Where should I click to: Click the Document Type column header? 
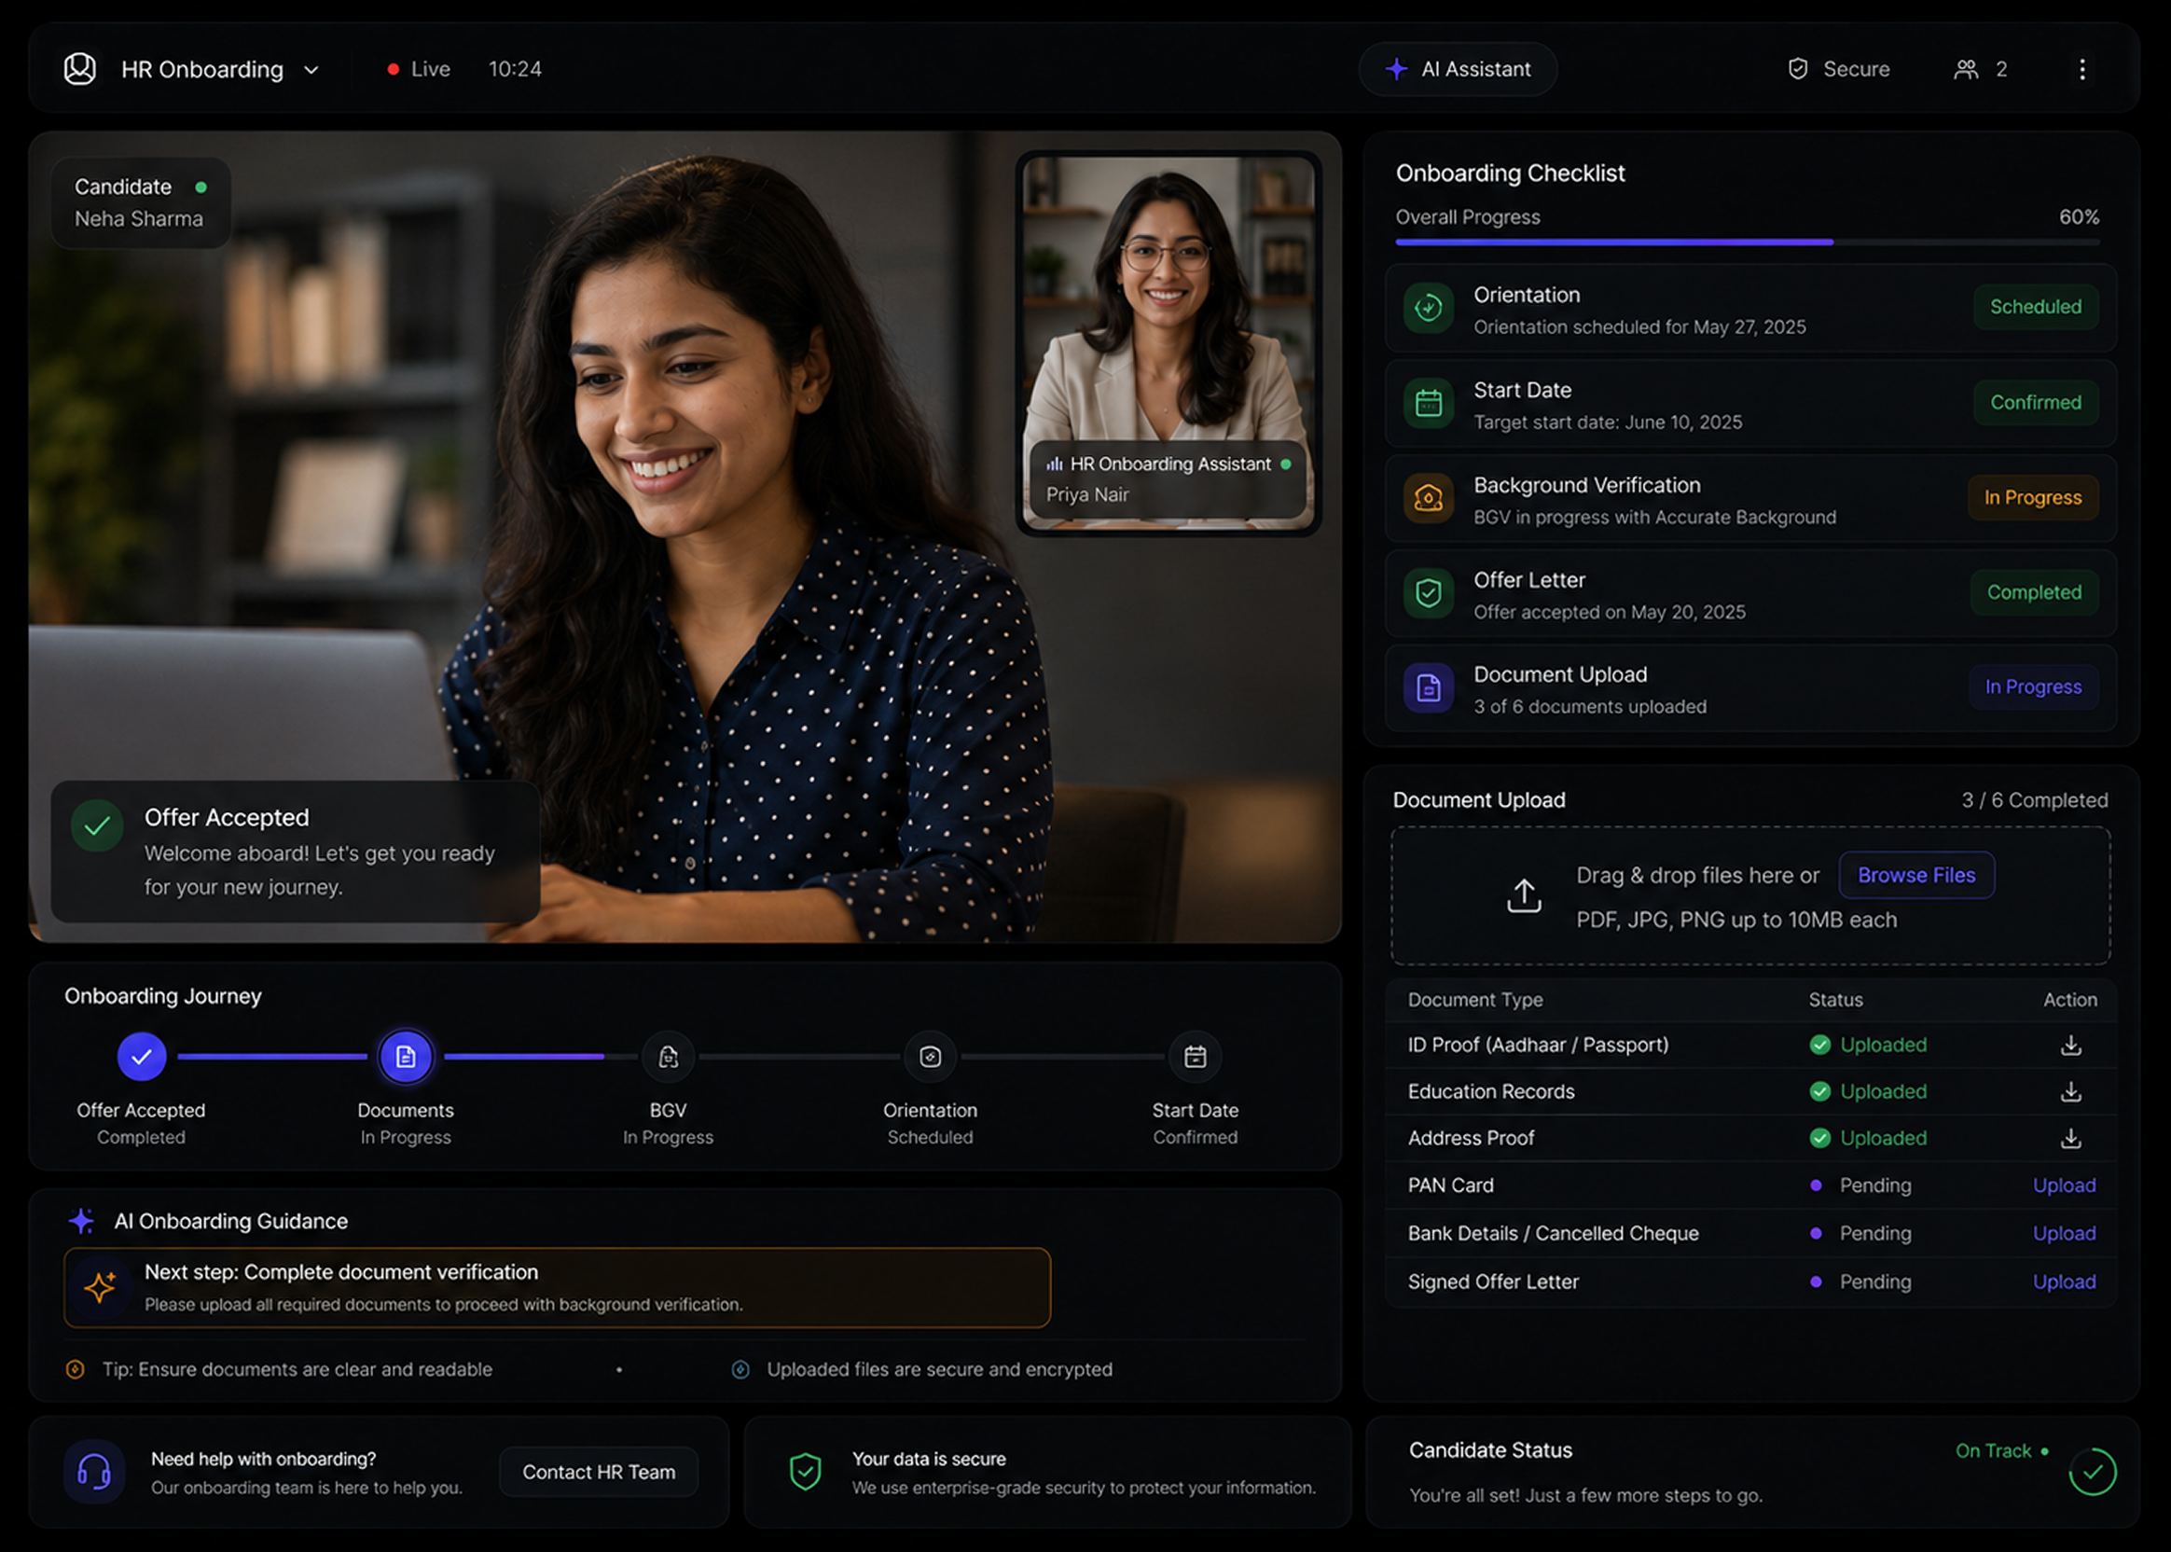tap(1474, 1000)
